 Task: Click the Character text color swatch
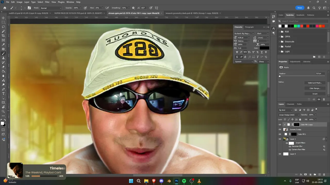pyautogui.click(x=264, y=48)
